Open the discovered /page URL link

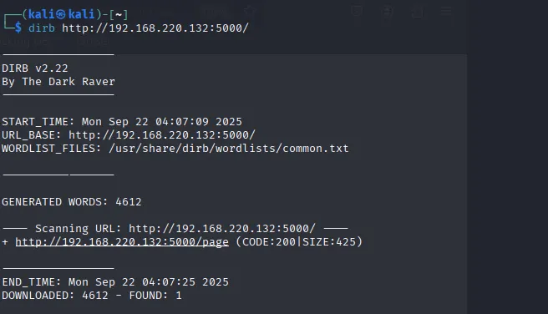(x=122, y=241)
